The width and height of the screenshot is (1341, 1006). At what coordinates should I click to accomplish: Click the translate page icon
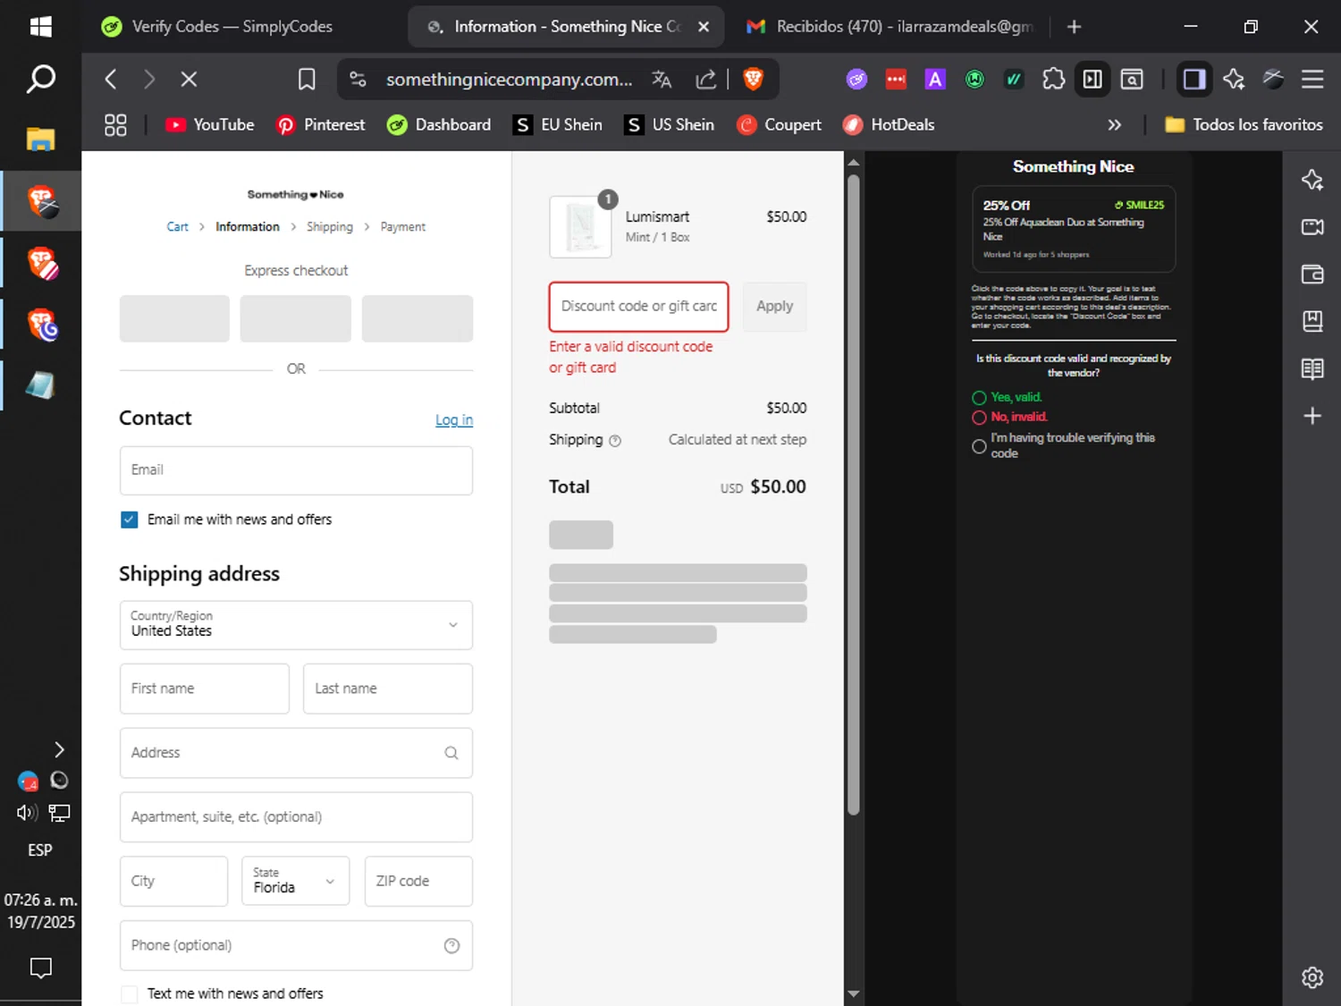[662, 80]
